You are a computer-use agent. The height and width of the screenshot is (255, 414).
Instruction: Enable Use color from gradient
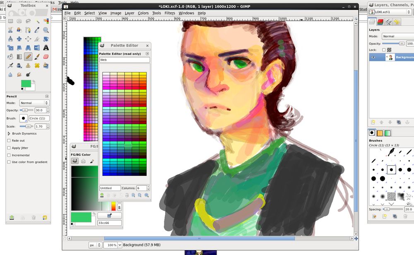coord(9,162)
